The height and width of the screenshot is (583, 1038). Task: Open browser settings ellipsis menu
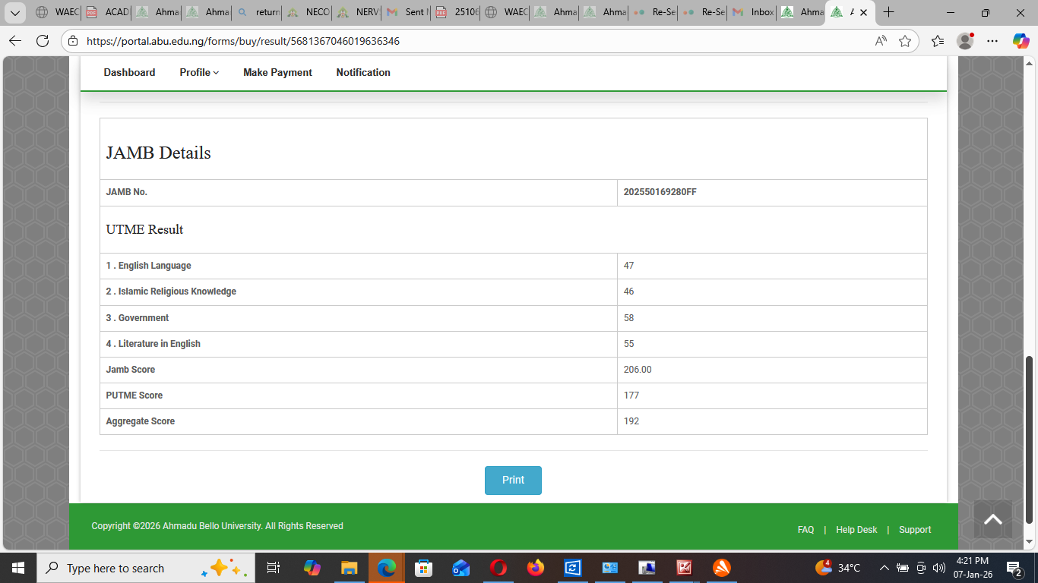(992, 41)
